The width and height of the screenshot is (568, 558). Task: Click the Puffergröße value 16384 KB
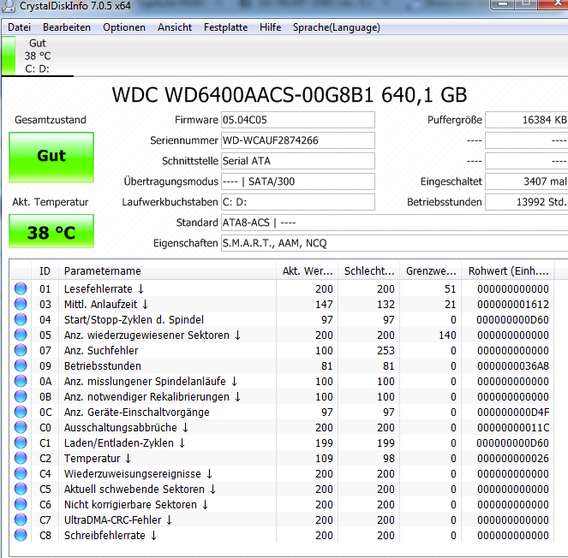[x=526, y=120]
